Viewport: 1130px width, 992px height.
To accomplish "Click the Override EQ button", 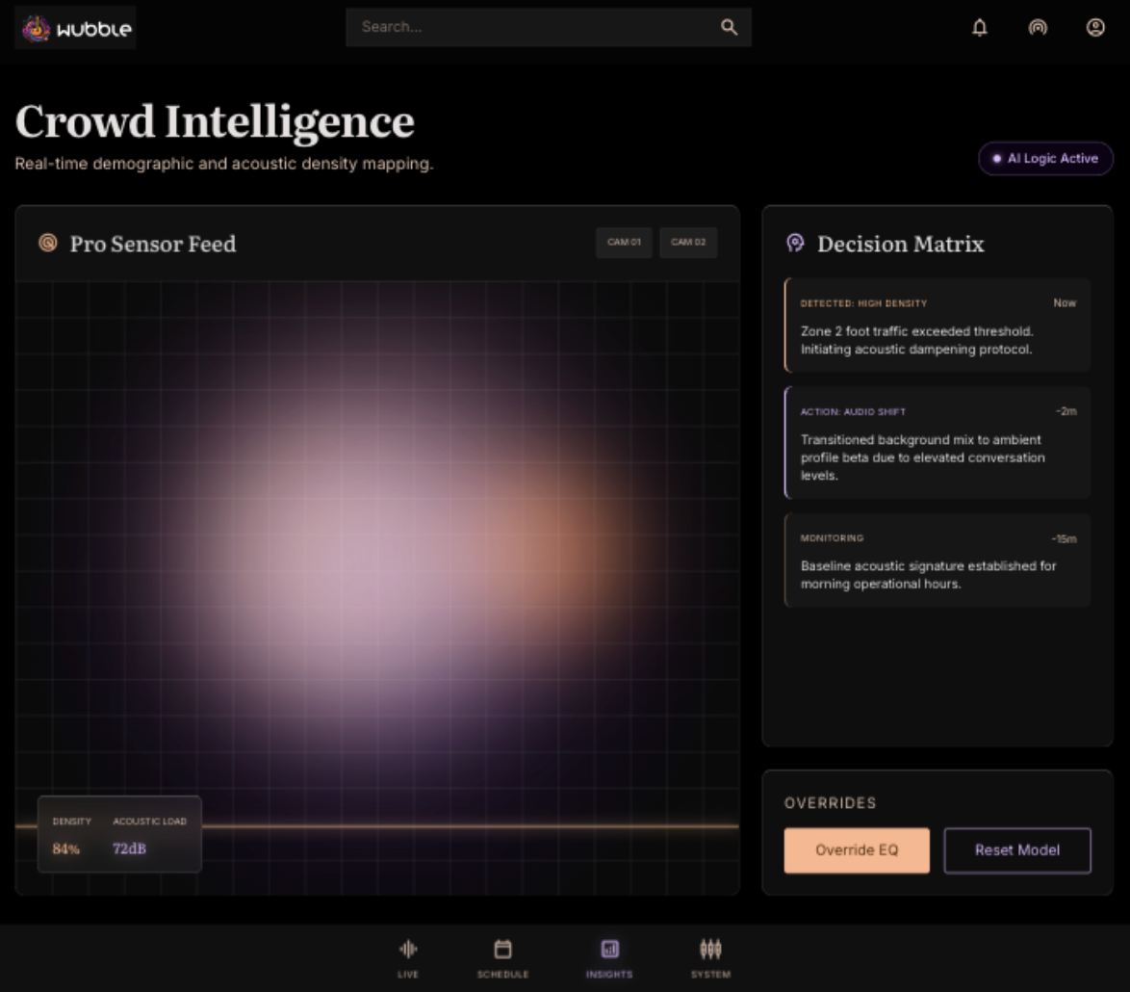I will click(856, 850).
